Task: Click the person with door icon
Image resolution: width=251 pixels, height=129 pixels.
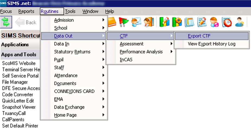Action: (149, 22)
